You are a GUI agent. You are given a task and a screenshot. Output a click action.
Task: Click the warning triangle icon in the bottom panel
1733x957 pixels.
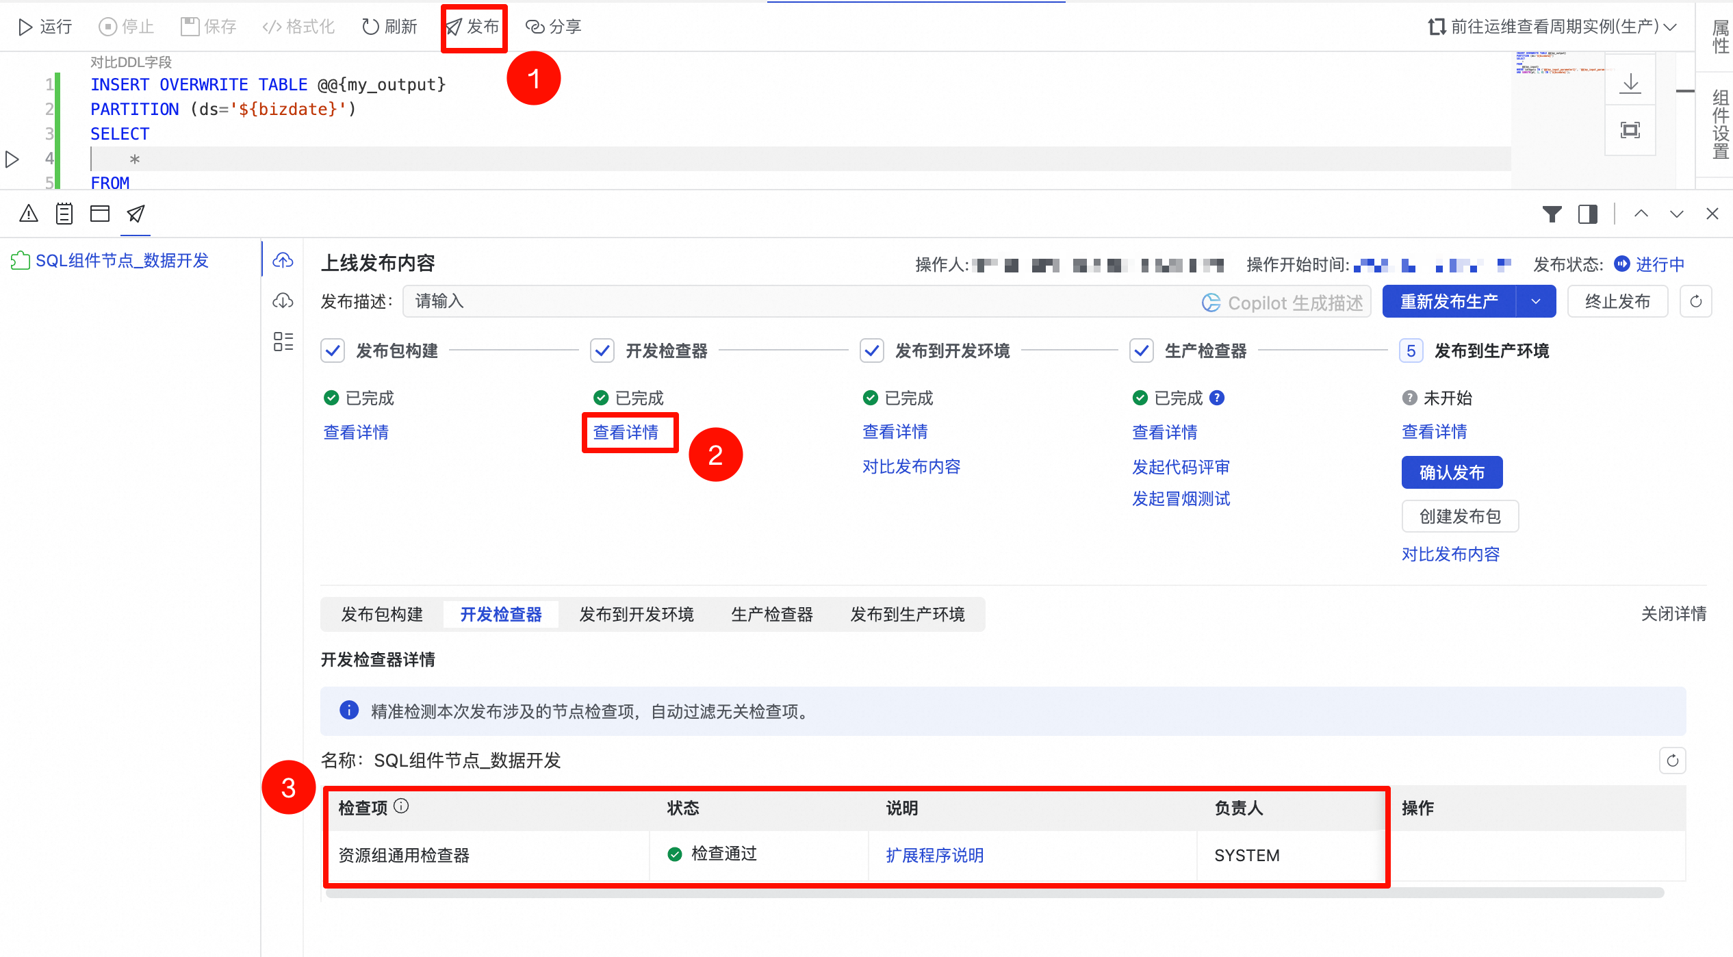click(29, 214)
